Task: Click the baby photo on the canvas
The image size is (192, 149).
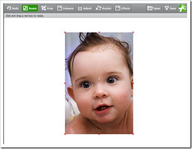Action: (x=99, y=83)
